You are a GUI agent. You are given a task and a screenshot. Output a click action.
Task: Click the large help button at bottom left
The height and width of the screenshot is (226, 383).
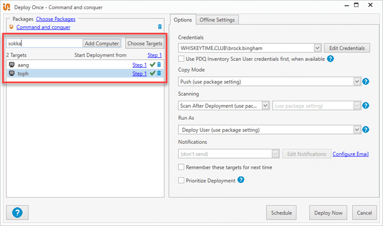pyautogui.click(x=18, y=212)
